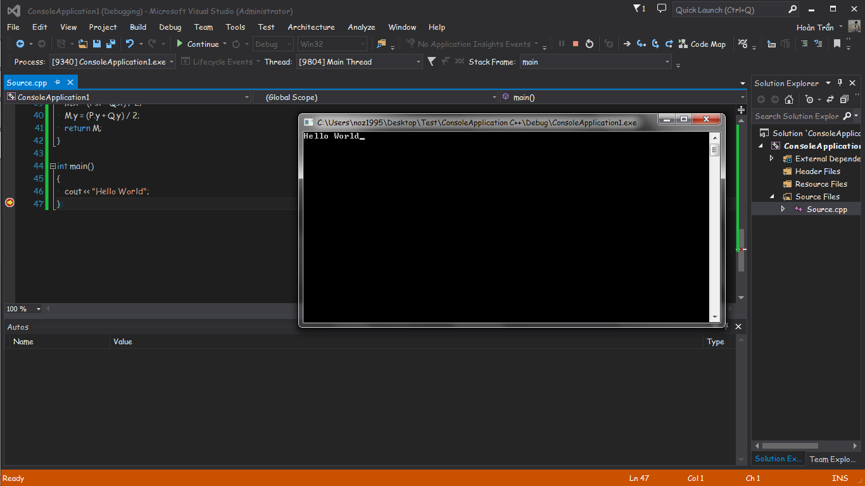
Task: Collapse the main() function outline box
Action: point(53,166)
